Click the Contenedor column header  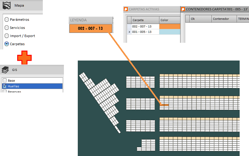[221, 19]
